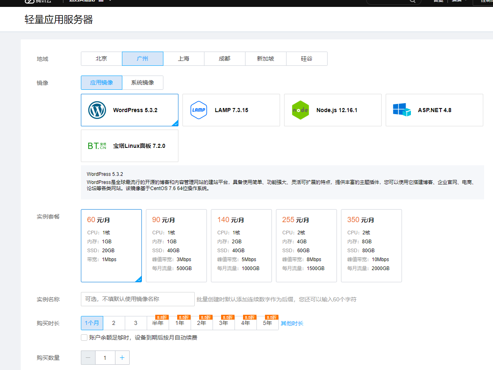The width and height of the screenshot is (493, 370).
Task: Choose 新加坡 as the region
Action: [265, 58]
